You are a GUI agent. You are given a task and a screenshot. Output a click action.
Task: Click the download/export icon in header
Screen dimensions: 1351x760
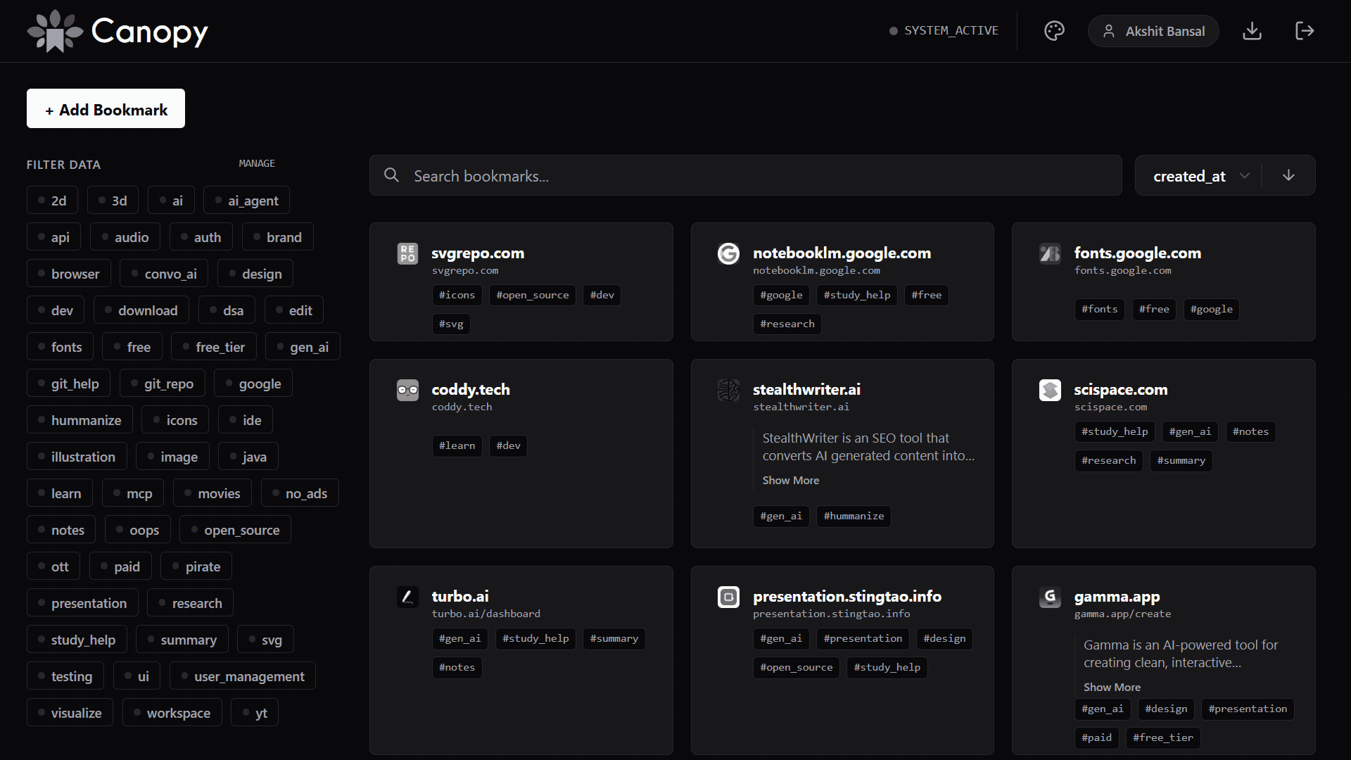(1252, 31)
